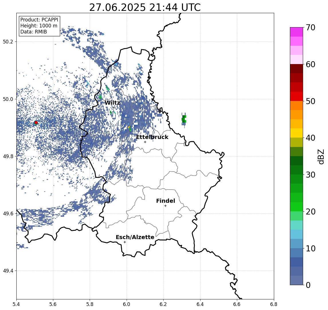Click the 10 tick on the colorbar
Image resolution: width=328 pixels, height=310 pixels.
coord(311,248)
